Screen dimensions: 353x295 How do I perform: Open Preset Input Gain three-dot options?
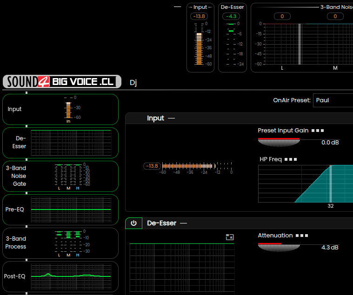click(x=318, y=131)
